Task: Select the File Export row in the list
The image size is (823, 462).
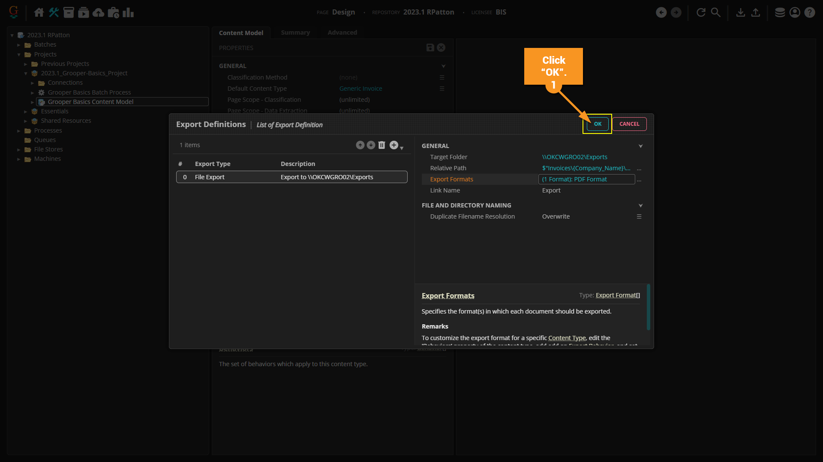Action: click(x=291, y=177)
